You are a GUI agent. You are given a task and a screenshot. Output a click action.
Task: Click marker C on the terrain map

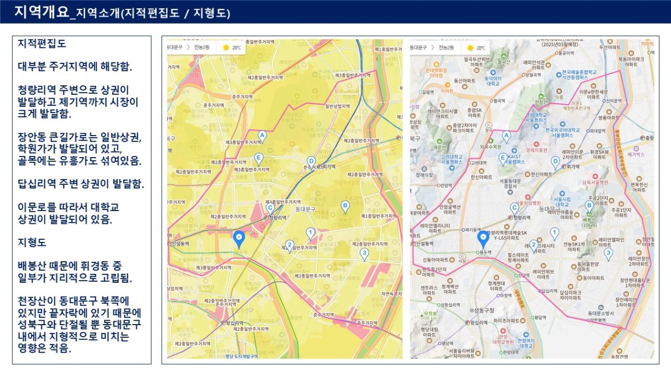click(x=514, y=209)
